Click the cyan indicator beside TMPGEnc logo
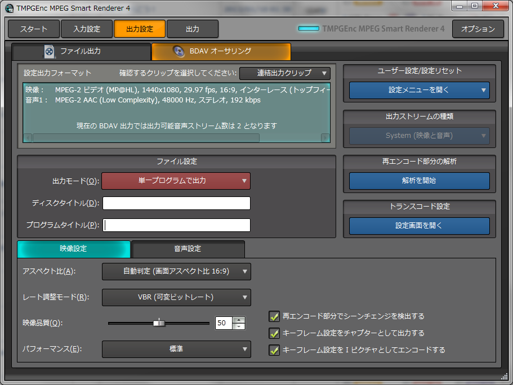The image size is (513, 385). (309, 29)
